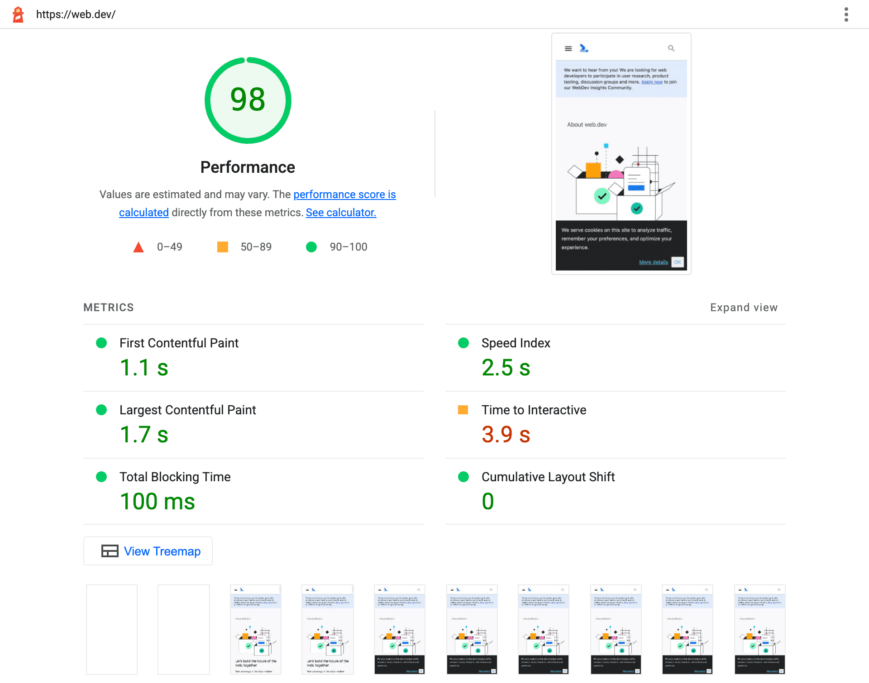Click the View Treemap grid icon
The image size is (869, 683).
point(110,551)
